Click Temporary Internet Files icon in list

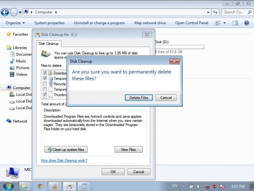point(51,79)
